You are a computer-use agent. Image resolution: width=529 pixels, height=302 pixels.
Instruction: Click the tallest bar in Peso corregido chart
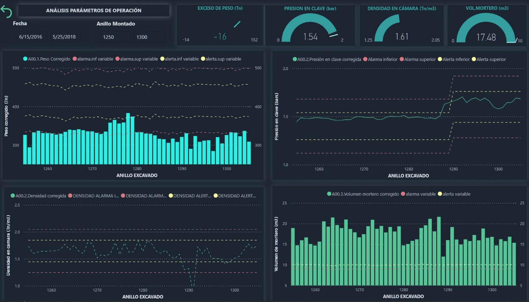click(128, 139)
